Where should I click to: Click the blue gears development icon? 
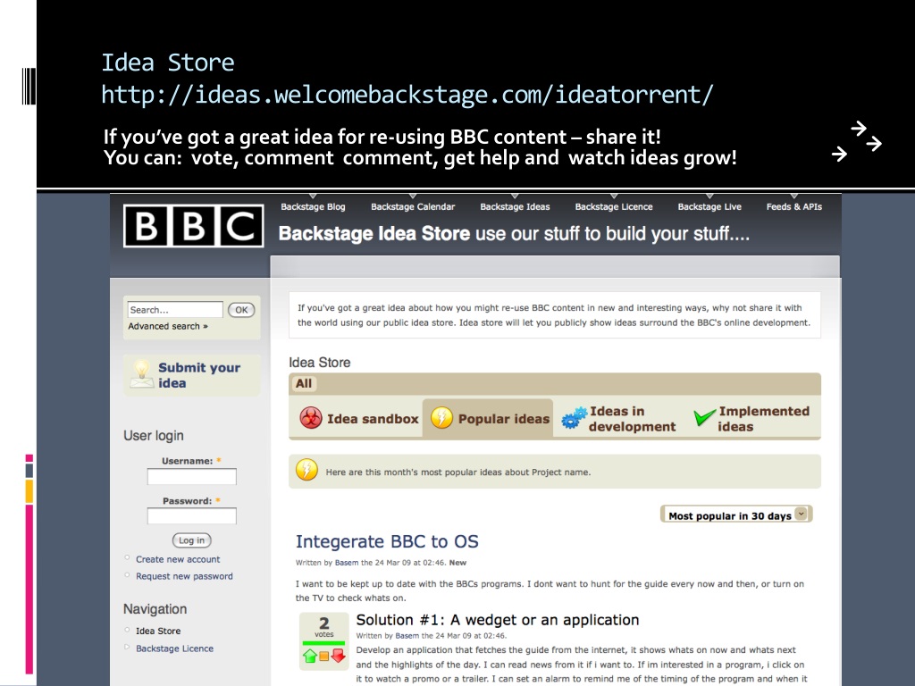pos(575,418)
